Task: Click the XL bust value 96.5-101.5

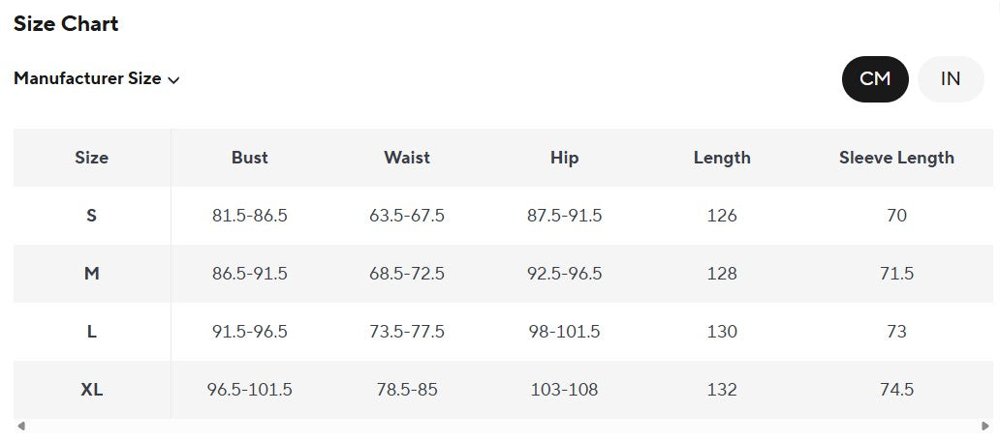Action: pyautogui.click(x=250, y=390)
